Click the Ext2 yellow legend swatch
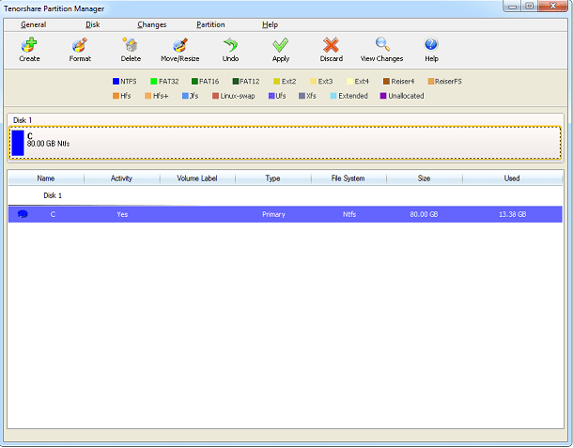Viewport: 573px width, 448px height. [276, 81]
